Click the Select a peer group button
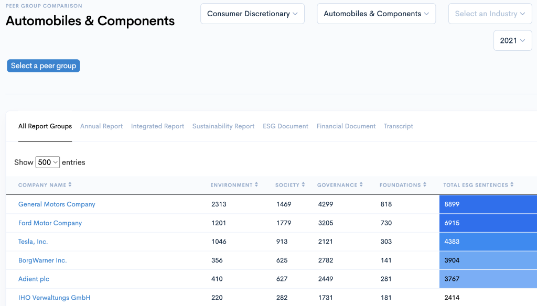537x306 pixels. click(x=43, y=65)
